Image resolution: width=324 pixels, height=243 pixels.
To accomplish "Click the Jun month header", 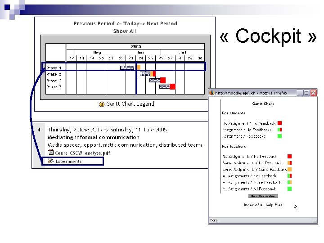I will pyautogui.click(x=140, y=52).
